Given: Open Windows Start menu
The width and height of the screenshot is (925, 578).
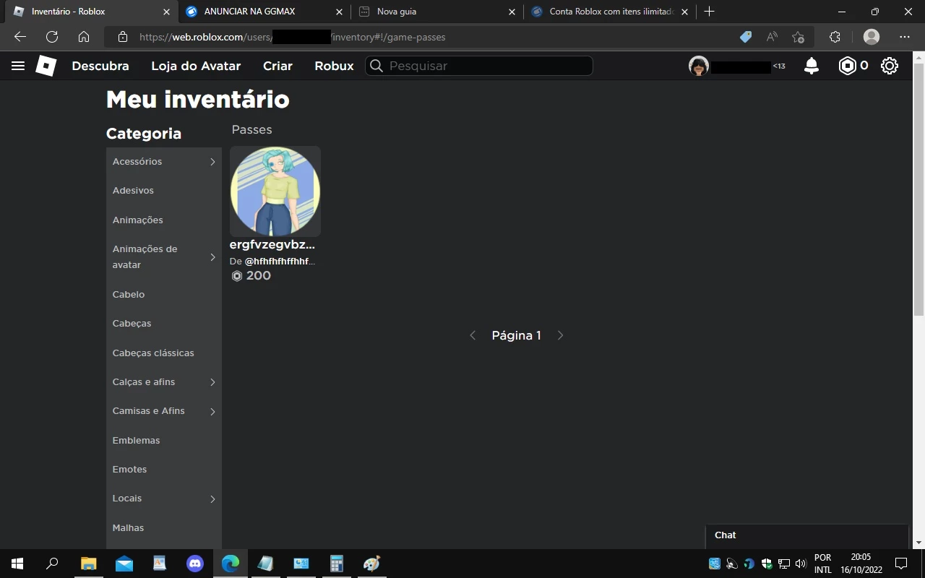Looking at the screenshot, I should tap(17, 564).
